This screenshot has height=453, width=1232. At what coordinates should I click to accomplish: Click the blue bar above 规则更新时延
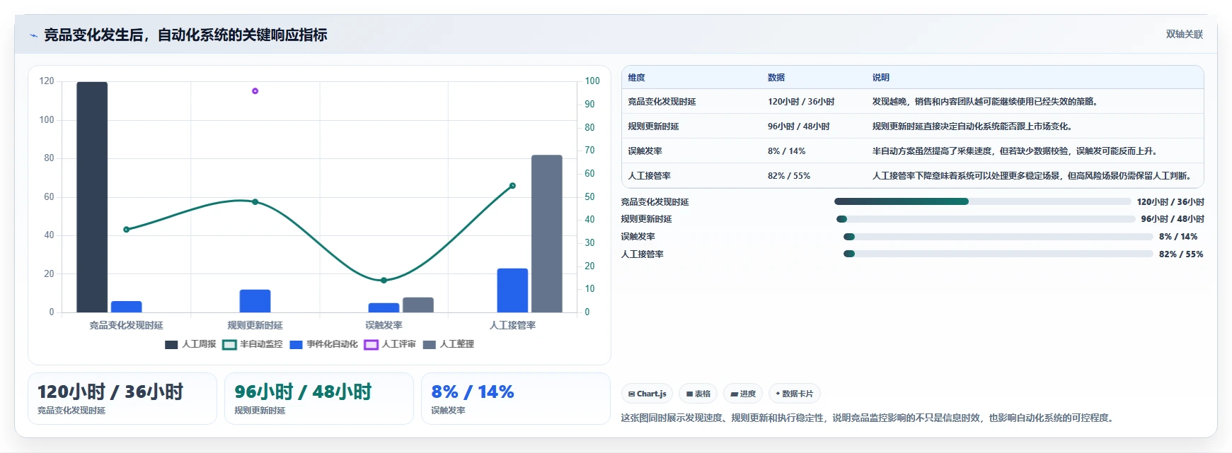(255, 301)
